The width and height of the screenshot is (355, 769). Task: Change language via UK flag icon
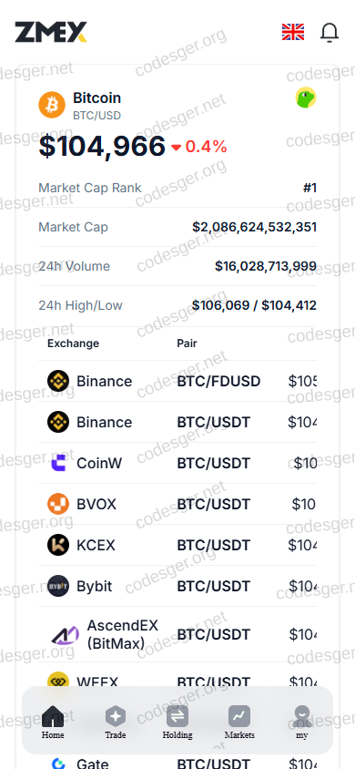click(293, 32)
